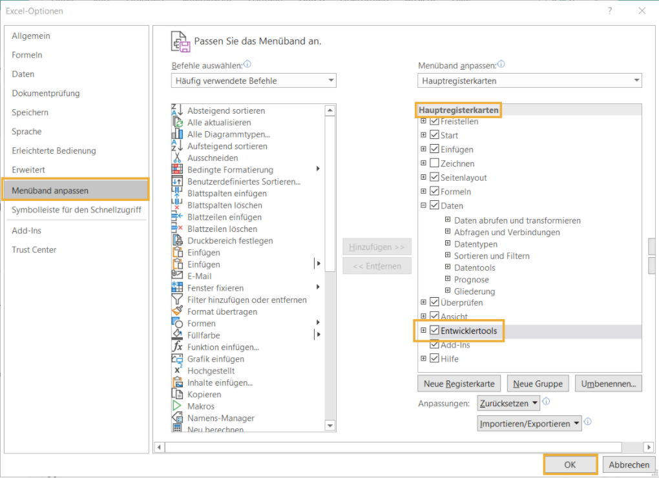
Task: Click the Absteigend sortieren icon
Action: [177, 110]
